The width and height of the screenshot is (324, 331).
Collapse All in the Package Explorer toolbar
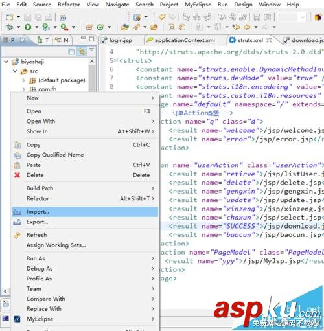71,52
